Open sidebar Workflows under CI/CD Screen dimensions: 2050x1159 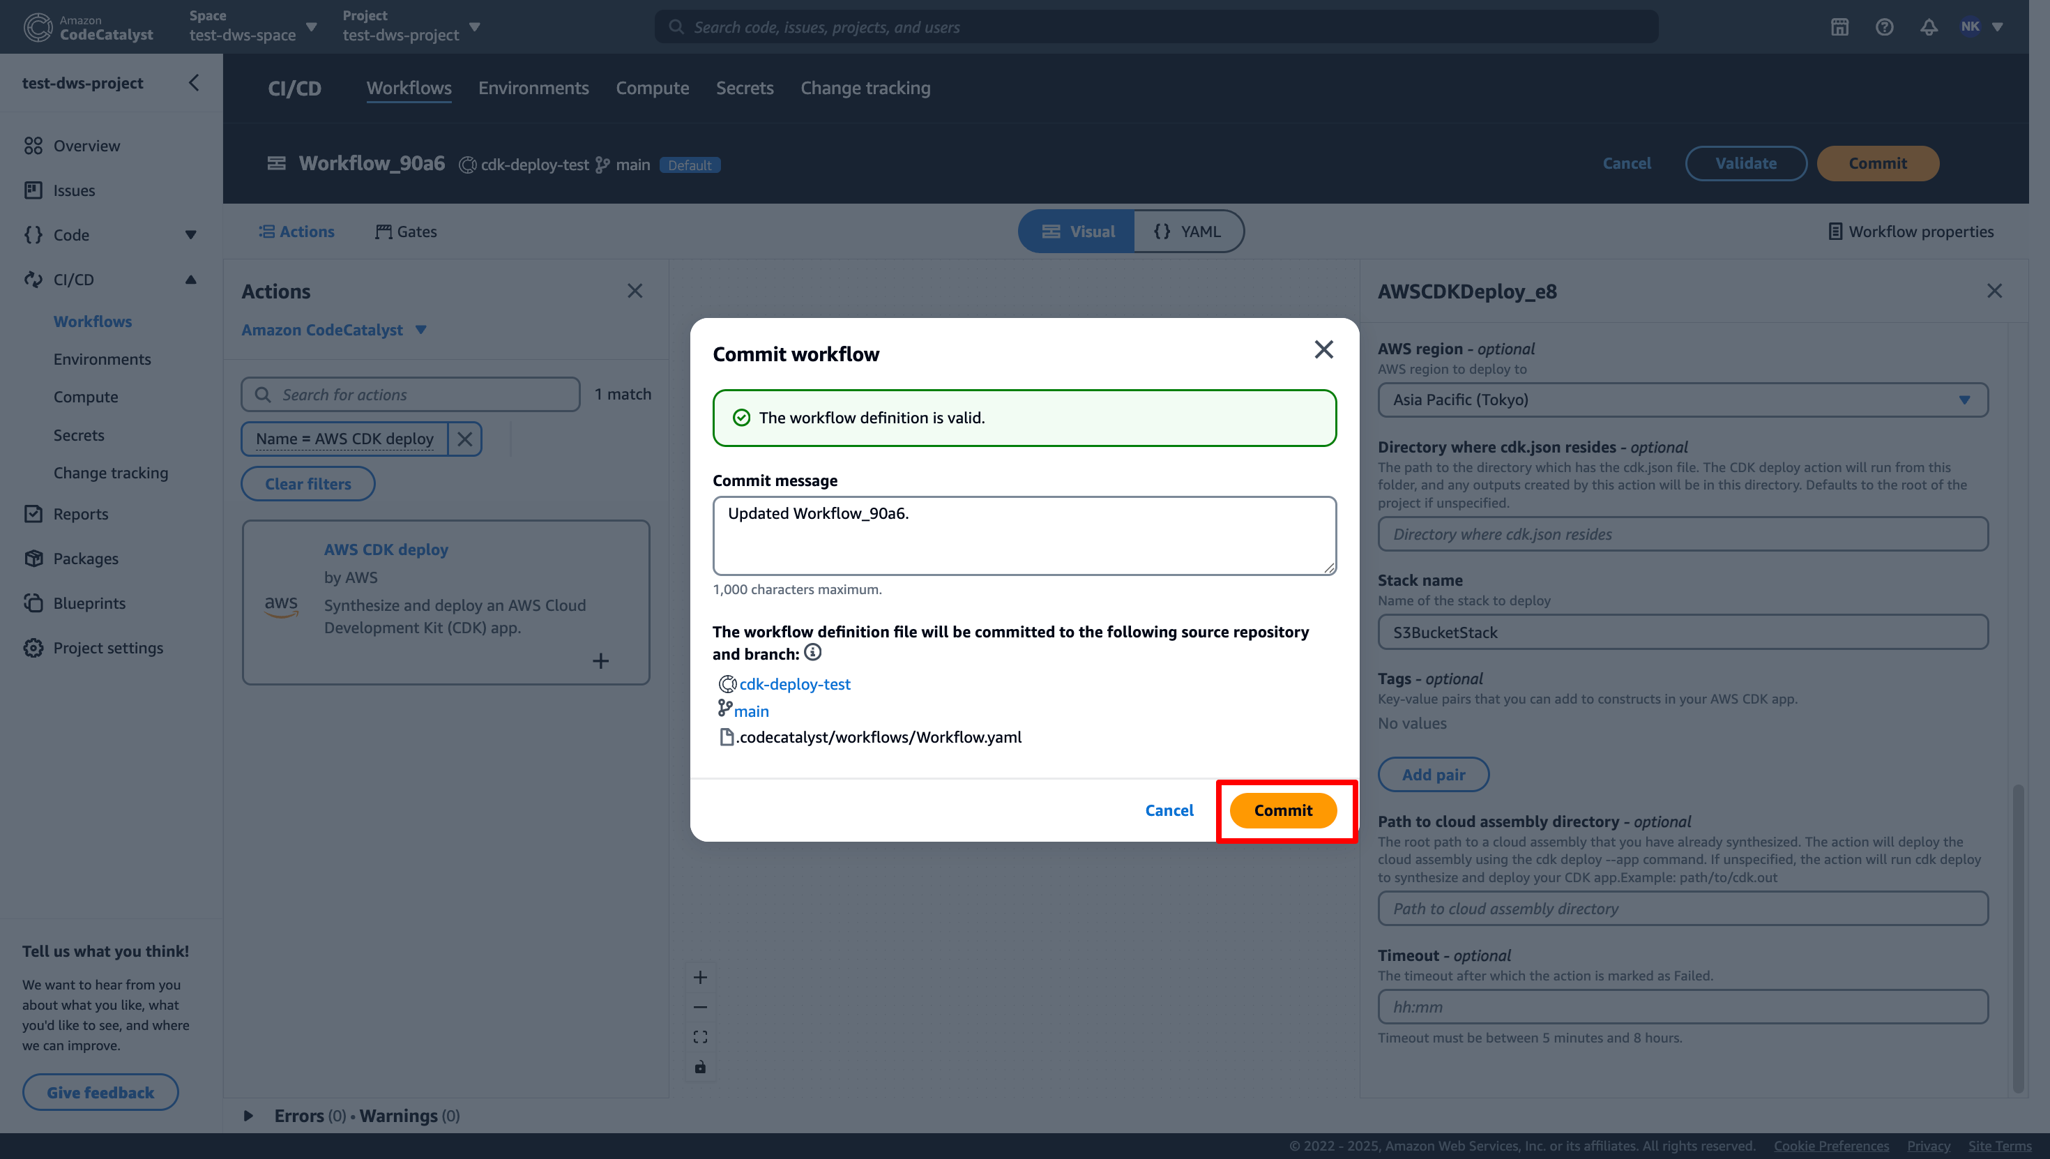(92, 321)
